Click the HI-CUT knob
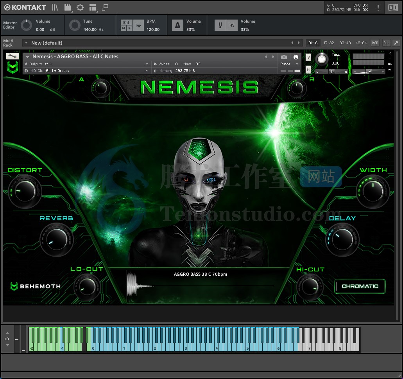The image size is (403, 379). click(x=310, y=286)
